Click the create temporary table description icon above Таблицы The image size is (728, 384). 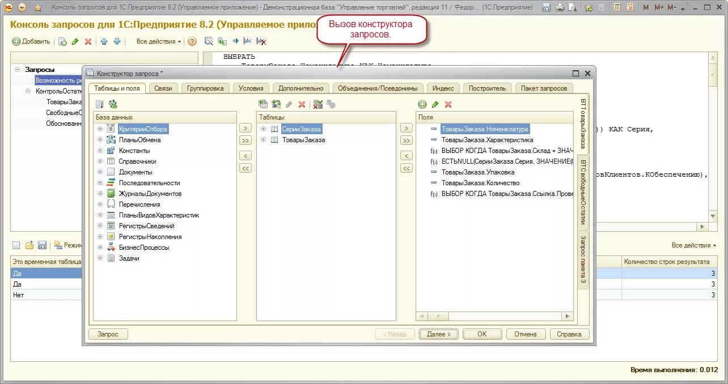[276, 104]
